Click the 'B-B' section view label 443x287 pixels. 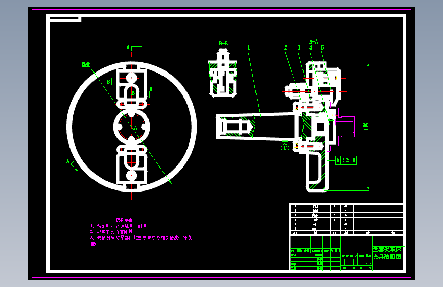[223, 43]
